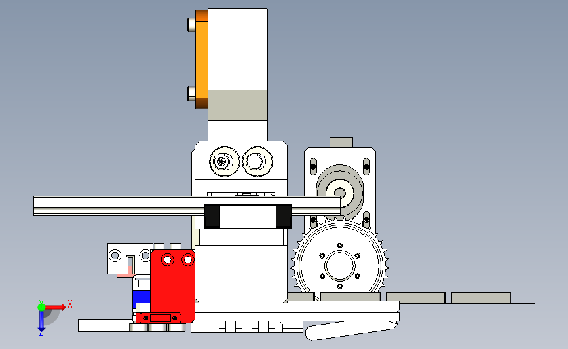Select the small blue block beside the red switch

click(142, 297)
